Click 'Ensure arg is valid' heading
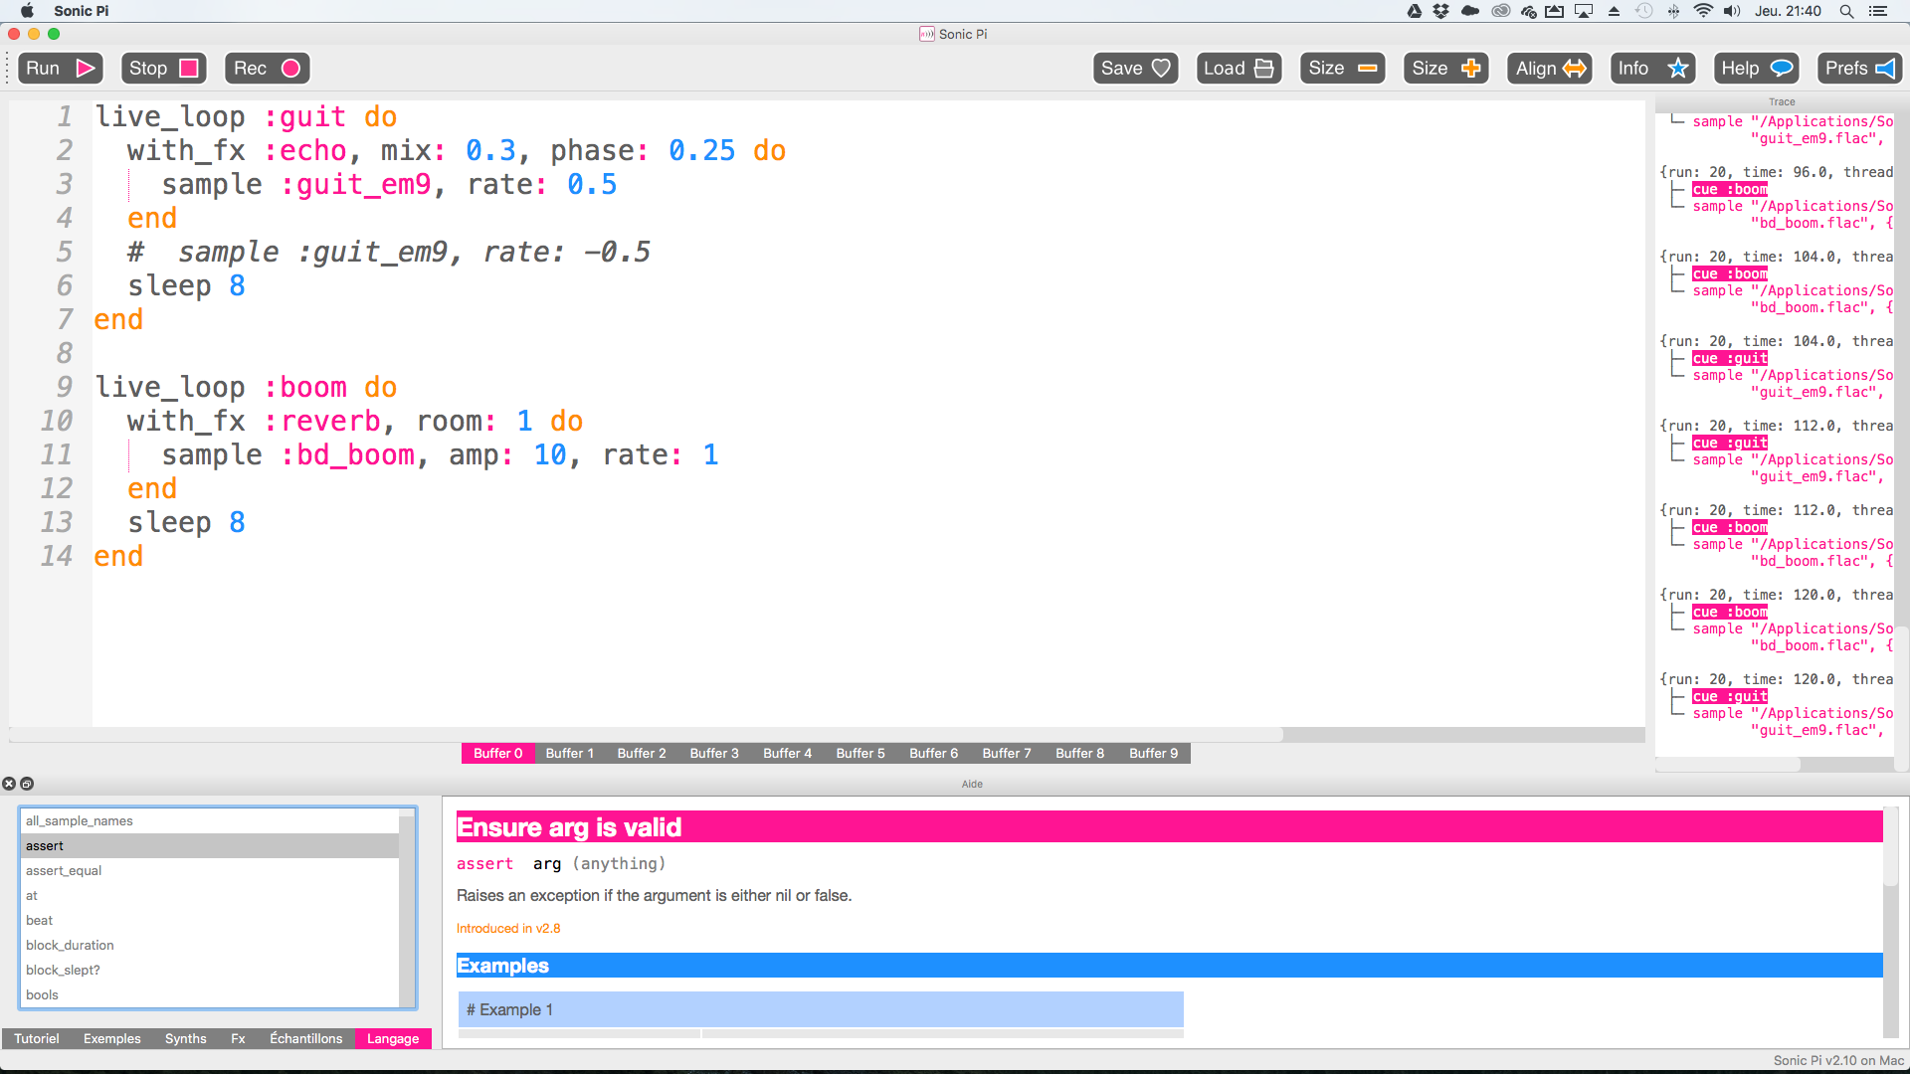This screenshot has height=1074, width=1910. 569,827
